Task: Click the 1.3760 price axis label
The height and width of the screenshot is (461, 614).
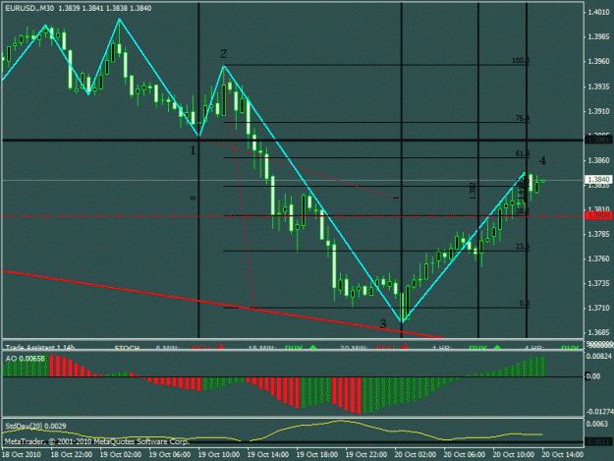Action: 598,259
